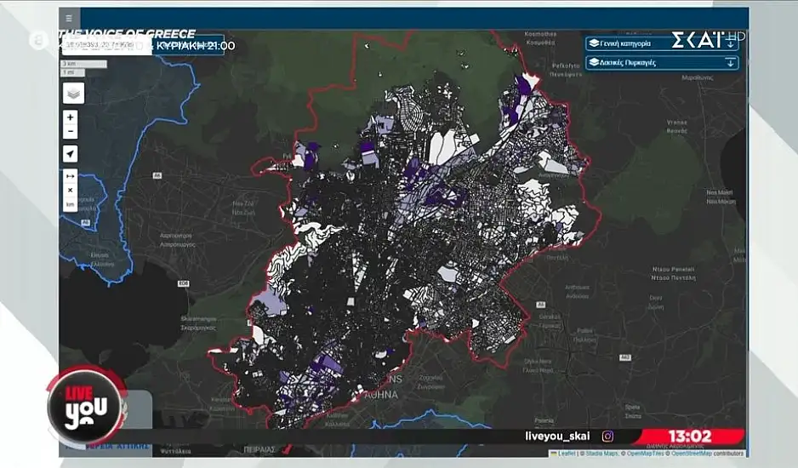Click the Instagram icon near liveyou_skai
The width and height of the screenshot is (798, 468).
click(608, 436)
